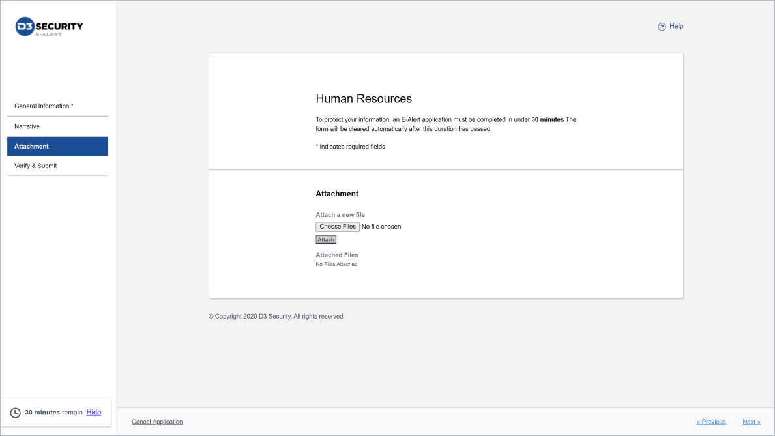Image resolution: width=775 pixels, height=436 pixels.
Task: Go to General Information section
Action: click(44, 106)
